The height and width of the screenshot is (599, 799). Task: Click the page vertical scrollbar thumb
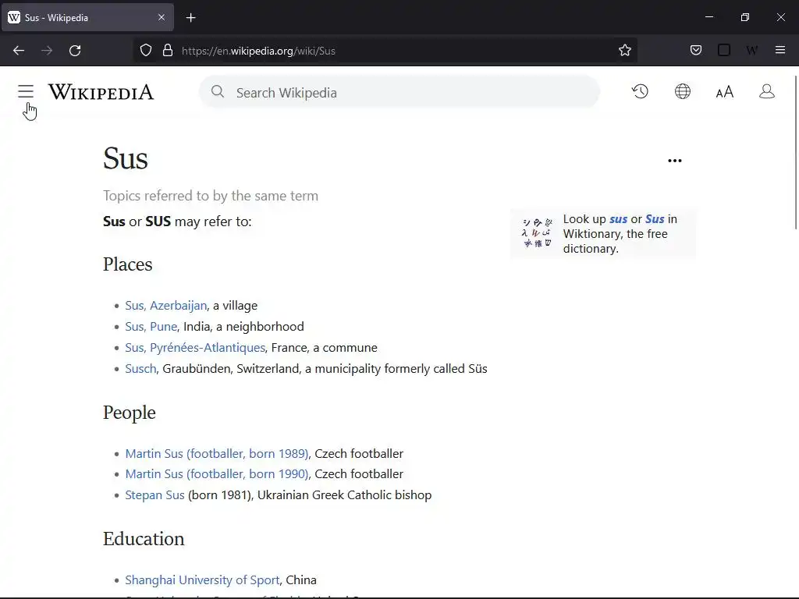[x=795, y=152]
